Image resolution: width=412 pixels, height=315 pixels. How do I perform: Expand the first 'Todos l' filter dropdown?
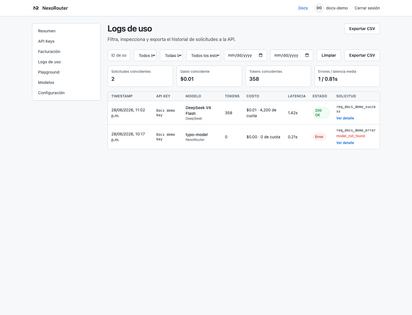[x=145, y=55]
